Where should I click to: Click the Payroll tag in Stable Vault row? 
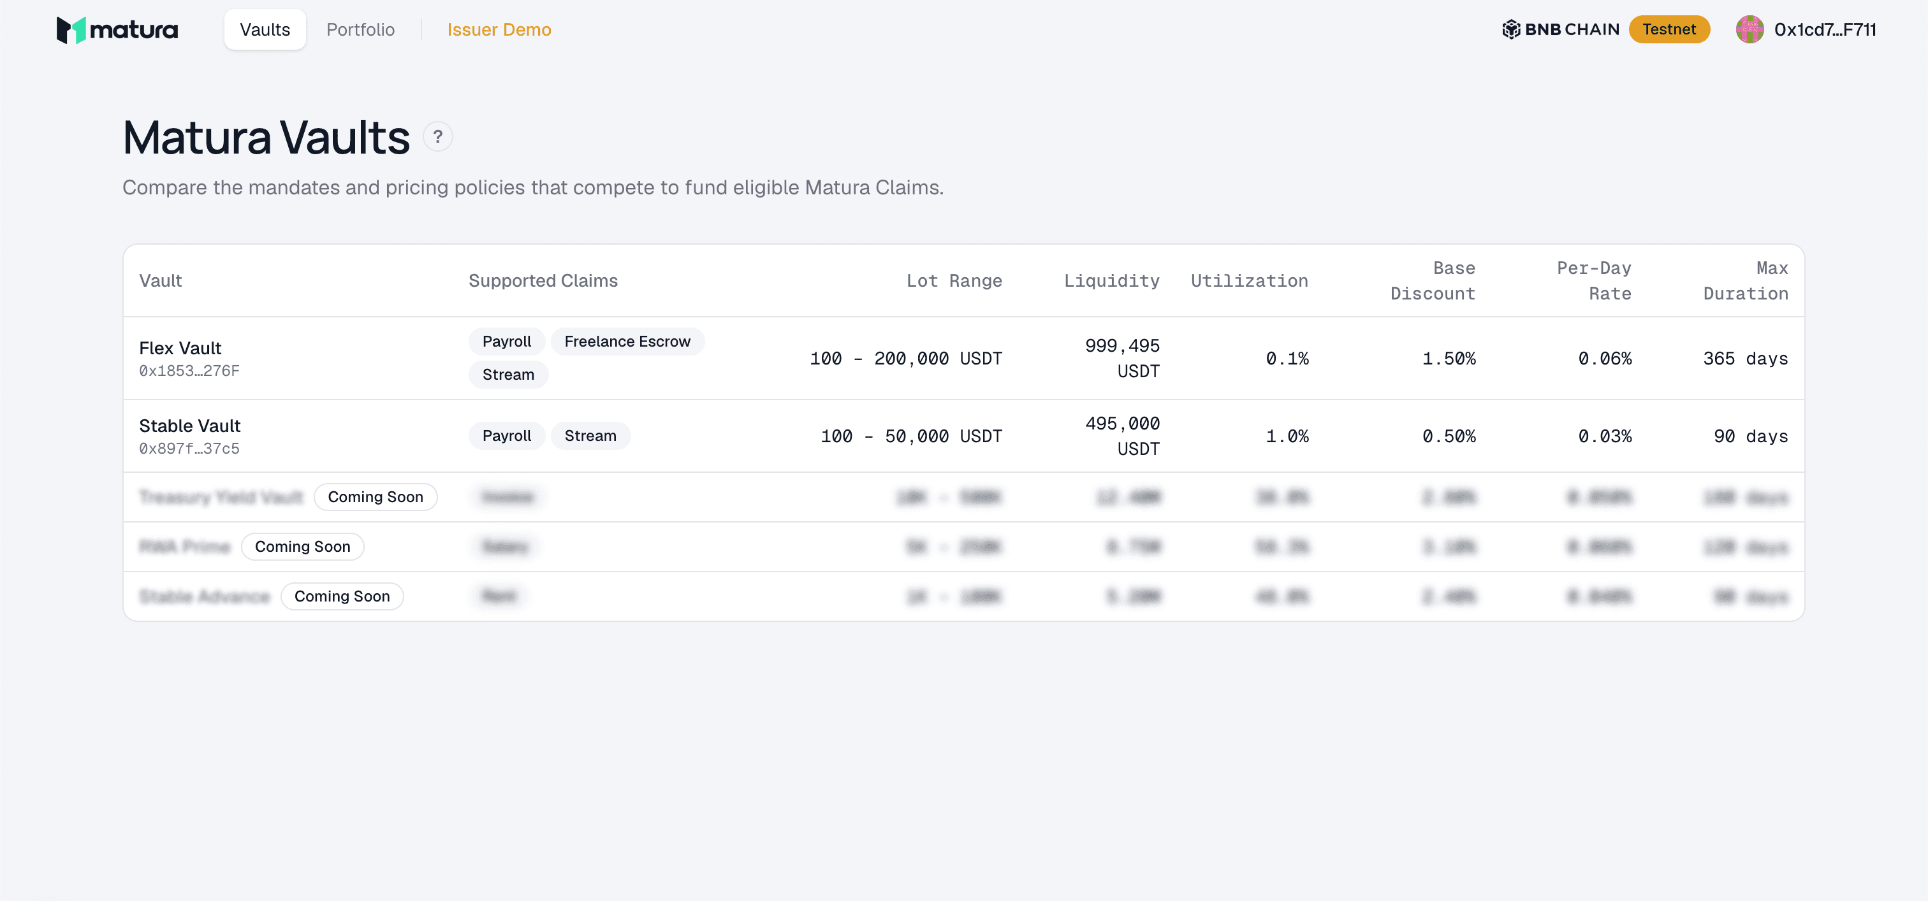(507, 436)
